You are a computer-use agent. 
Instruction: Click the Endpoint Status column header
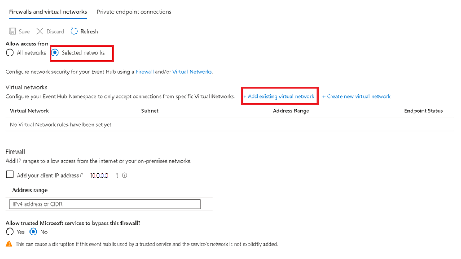tap(423, 111)
